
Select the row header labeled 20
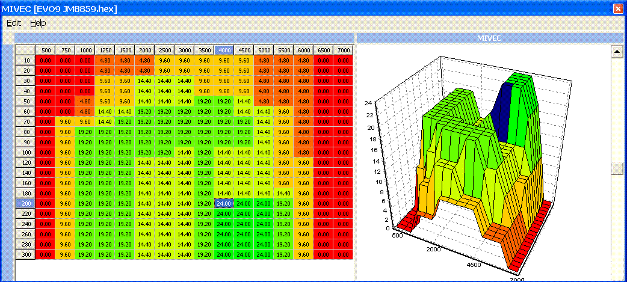click(26, 71)
